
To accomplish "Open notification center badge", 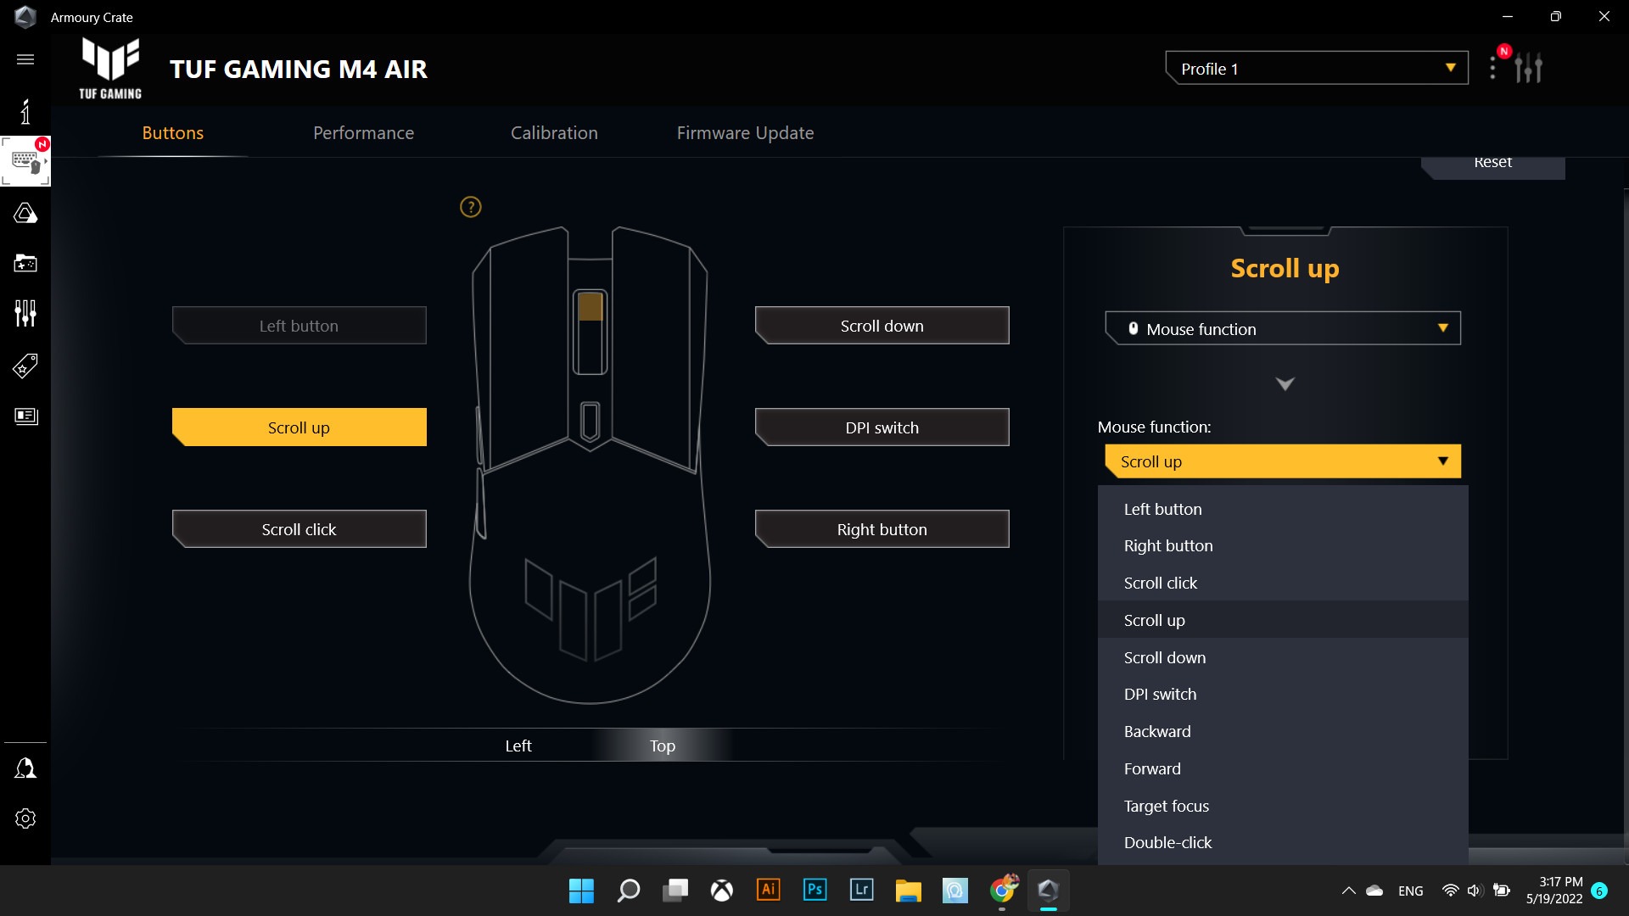I will (1599, 891).
